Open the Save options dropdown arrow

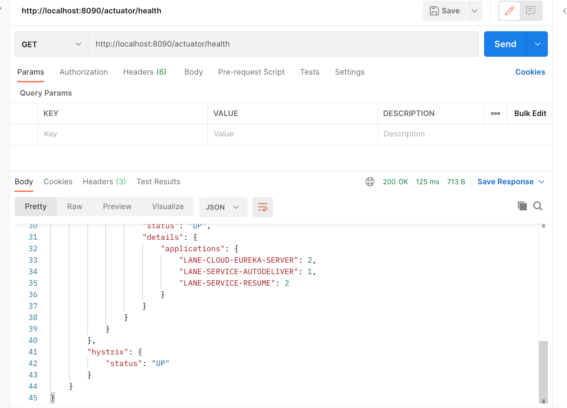pyautogui.click(x=475, y=11)
